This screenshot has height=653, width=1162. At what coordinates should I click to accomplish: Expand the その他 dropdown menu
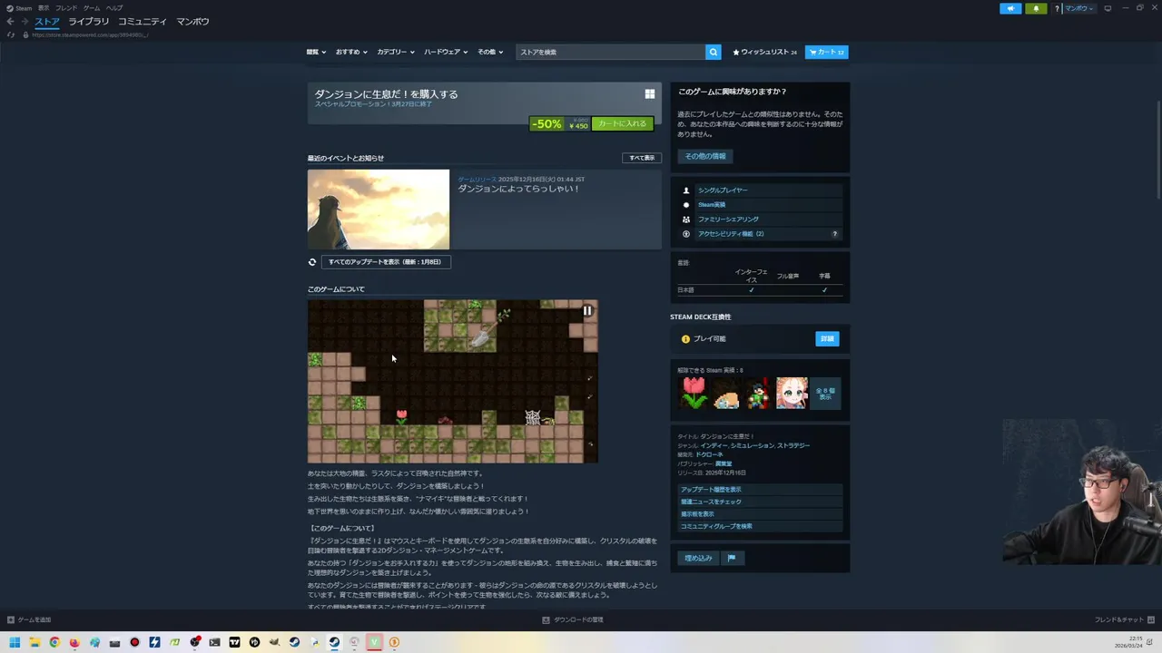click(x=490, y=52)
